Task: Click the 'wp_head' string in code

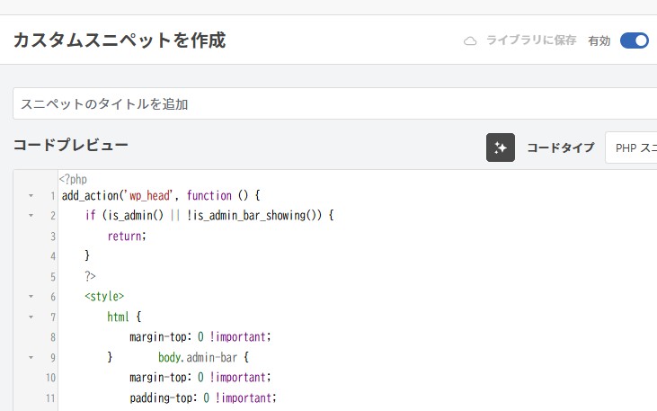Action: pyautogui.click(x=155, y=195)
